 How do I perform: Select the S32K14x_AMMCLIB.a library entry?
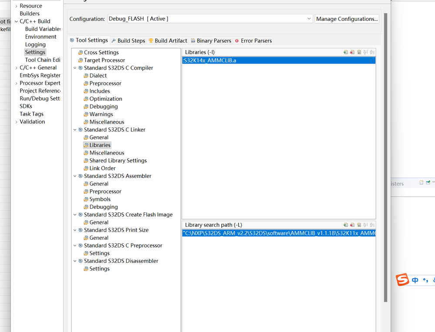pos(226,60)
